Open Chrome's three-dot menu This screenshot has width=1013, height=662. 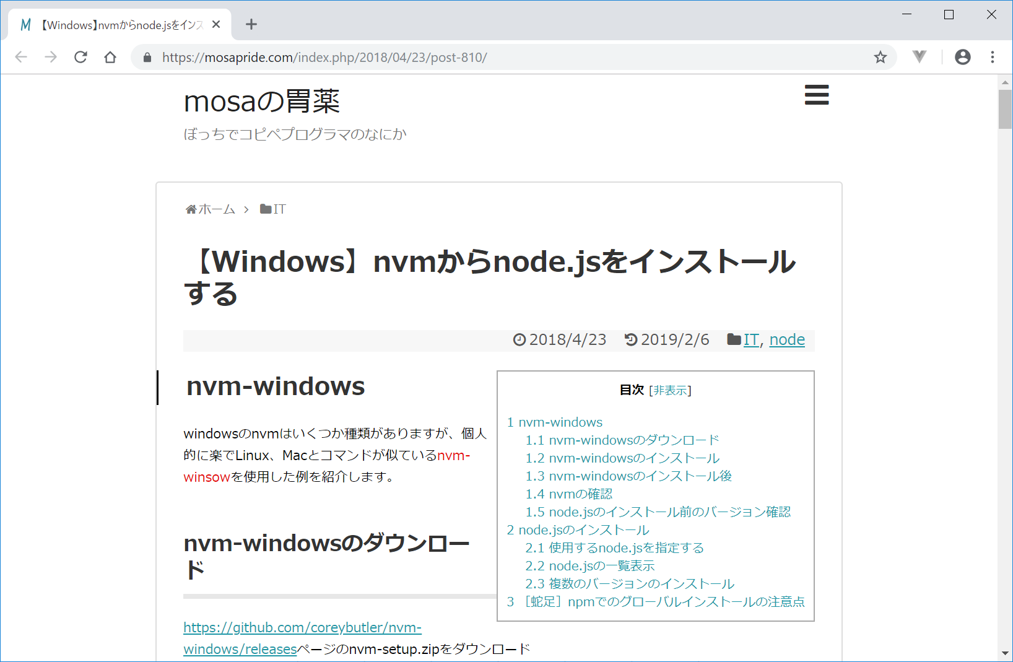(992, 58)
